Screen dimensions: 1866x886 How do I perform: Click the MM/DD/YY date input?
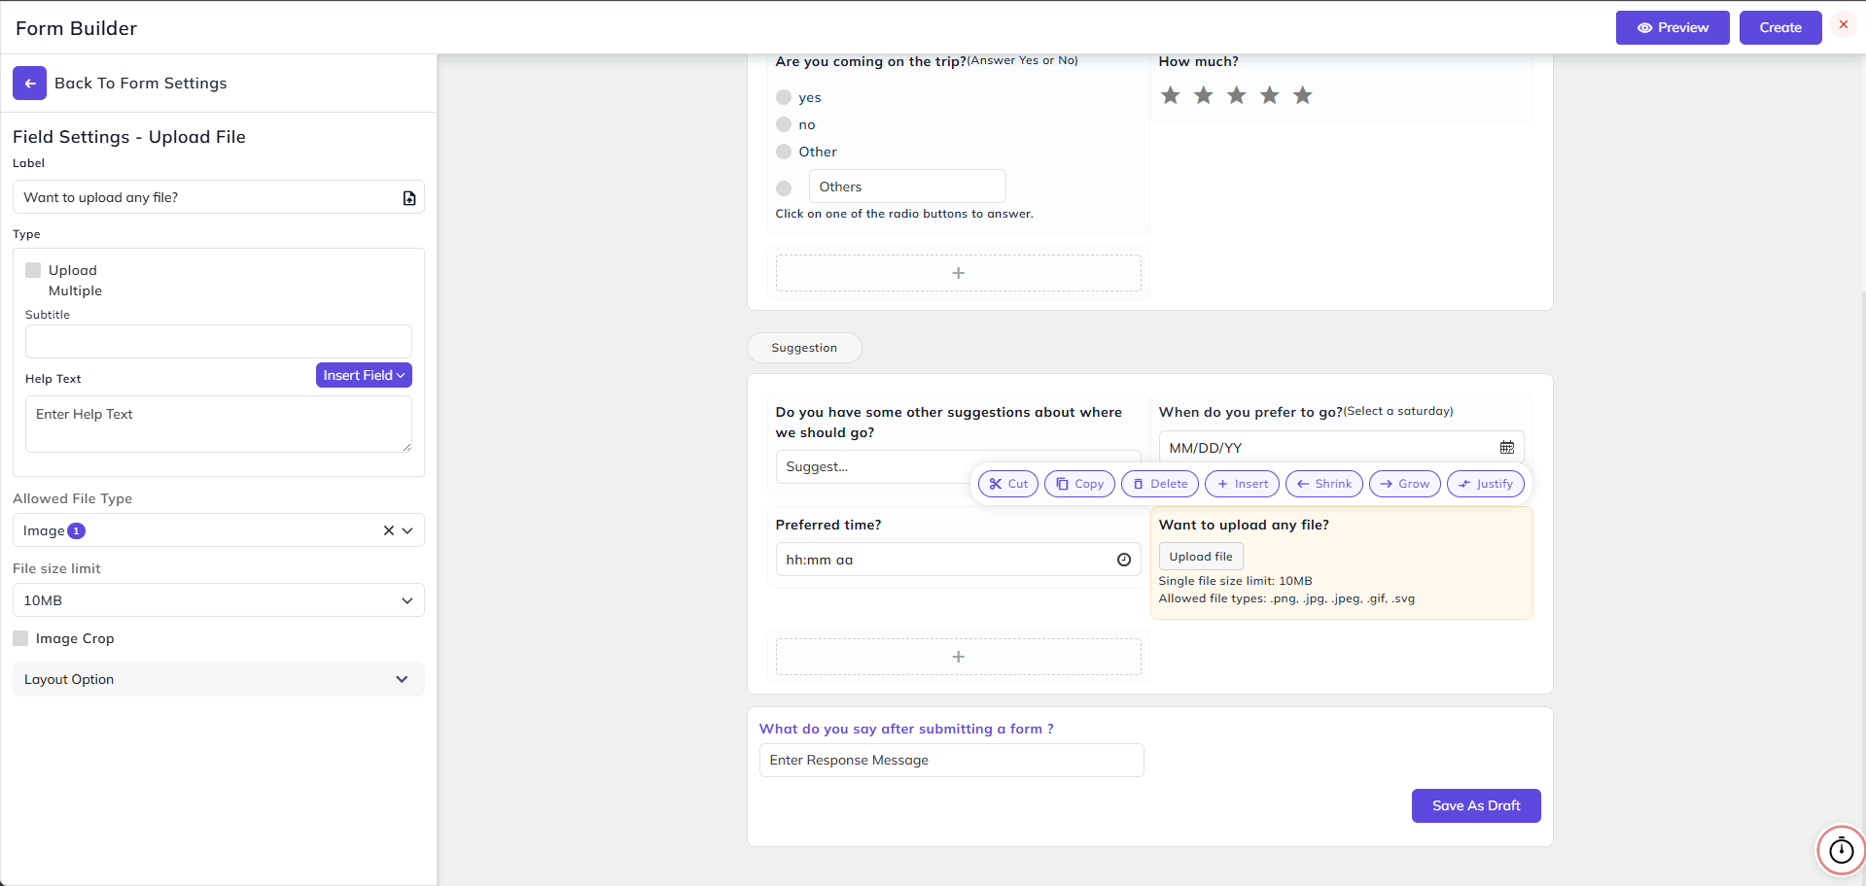1342,448
